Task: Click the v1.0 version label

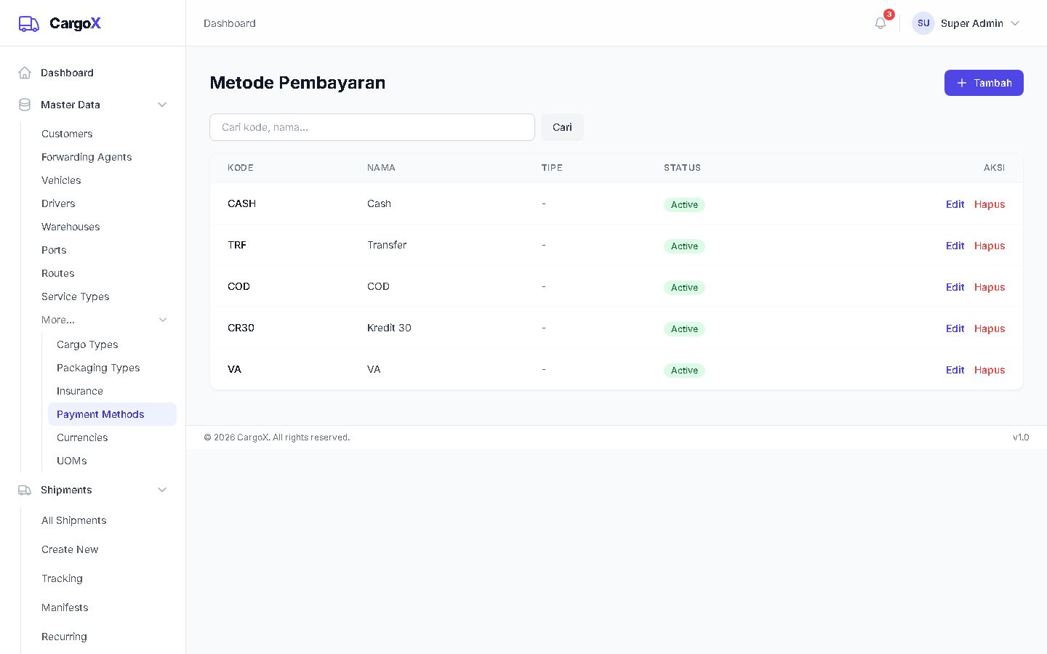Action: tap(1021, 437)
